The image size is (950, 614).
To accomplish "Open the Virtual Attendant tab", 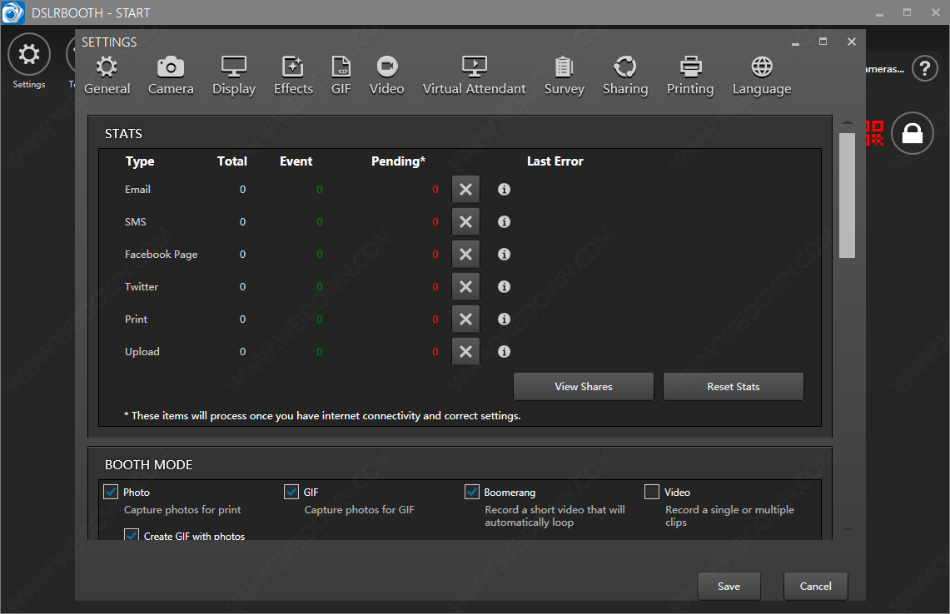I will [475, 76].
